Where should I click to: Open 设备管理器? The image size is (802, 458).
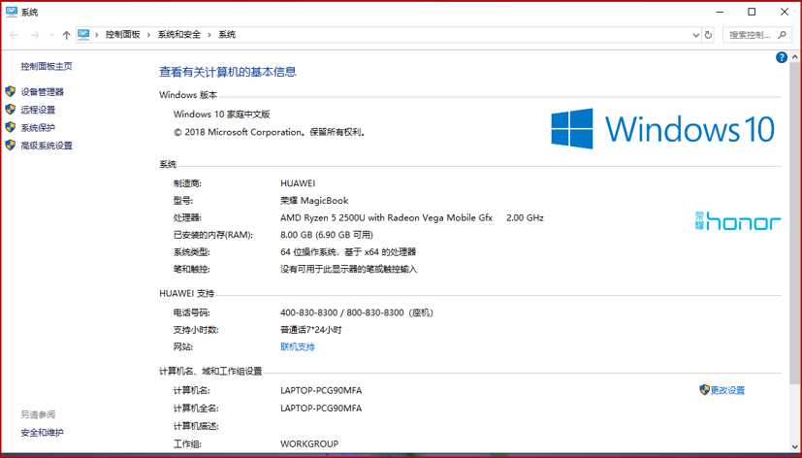click(43, 92)
